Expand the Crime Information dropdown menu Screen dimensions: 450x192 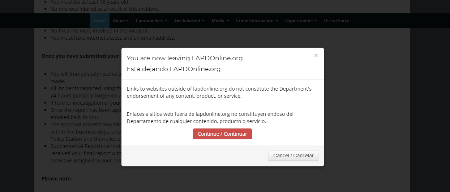tap(257, 21)
